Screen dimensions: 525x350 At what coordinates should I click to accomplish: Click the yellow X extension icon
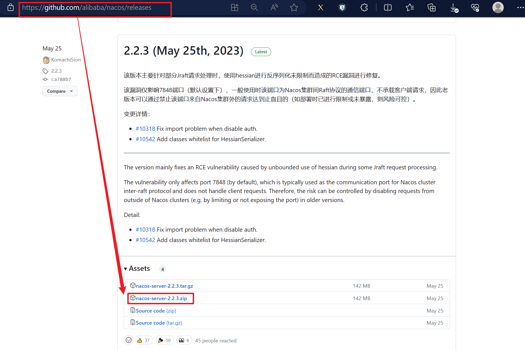(320, 8)
